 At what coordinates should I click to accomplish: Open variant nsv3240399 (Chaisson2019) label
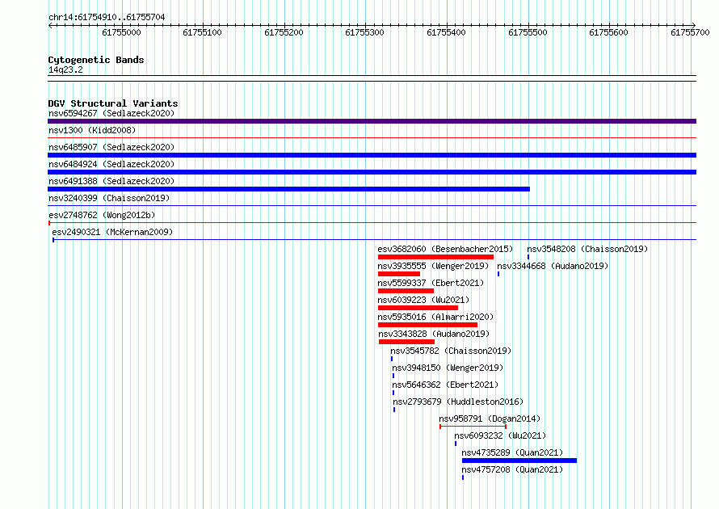pyautogui.click(x=109, y=198)
